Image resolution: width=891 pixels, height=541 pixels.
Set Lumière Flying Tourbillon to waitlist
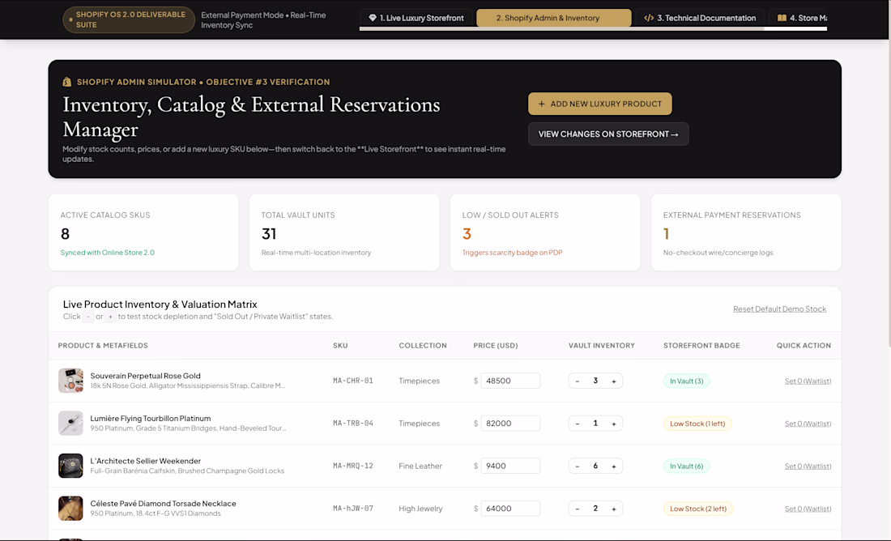(x=808, y=424)
